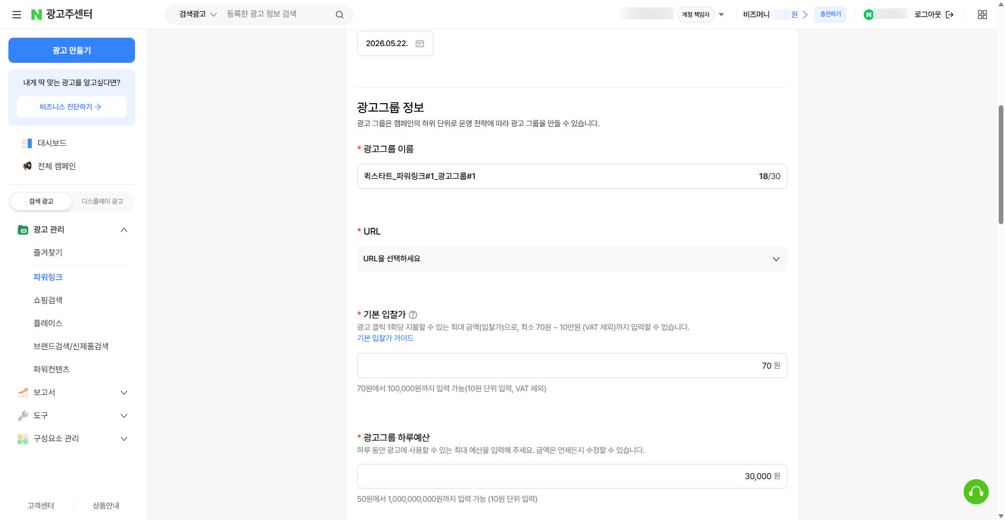Click the 로그아웃 link

pyautogui.click(x=928, y=15)
